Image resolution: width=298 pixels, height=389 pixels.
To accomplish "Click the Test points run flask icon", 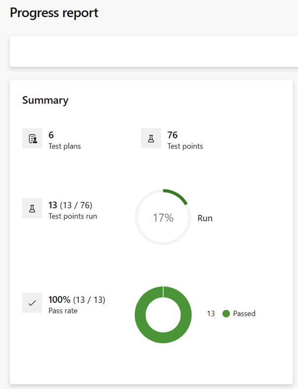I will pos(33,209).
